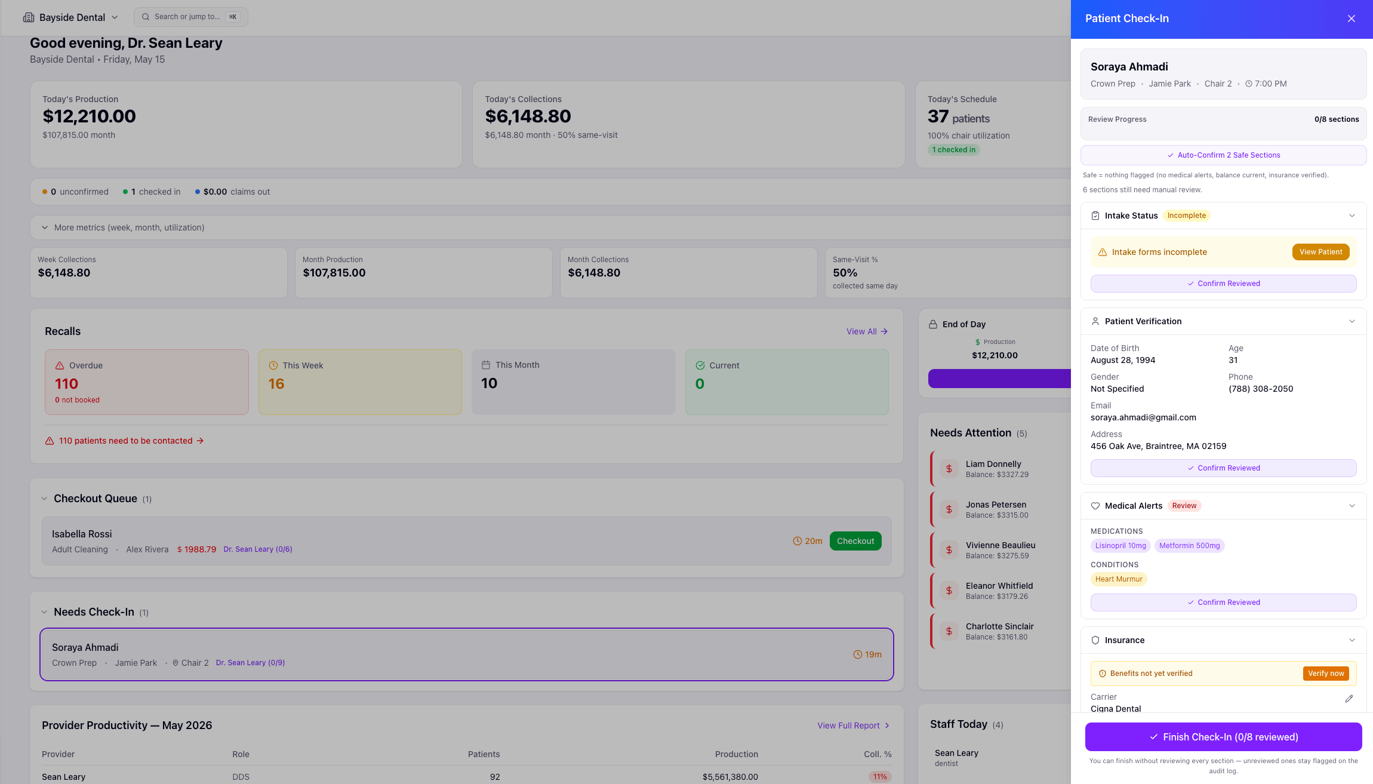Click the Chair 2 location pin icon
Image resolution: width=1373 pixels, height=784 pixels.
click(176, 663)
